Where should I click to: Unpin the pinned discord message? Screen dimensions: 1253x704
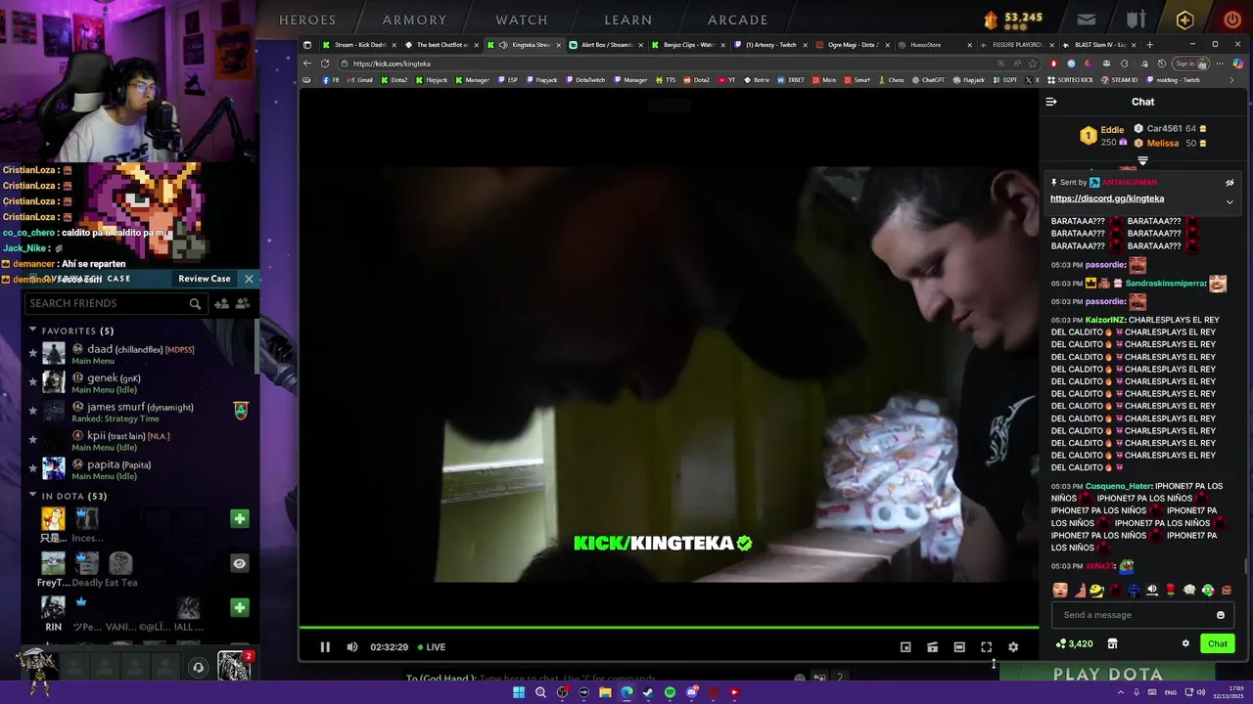tap(1230, 182)
